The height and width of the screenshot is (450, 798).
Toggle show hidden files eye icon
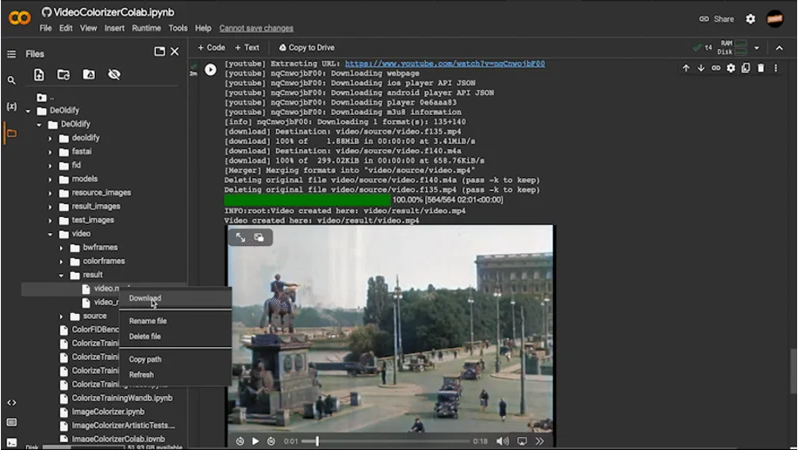[x=114, y=75]
